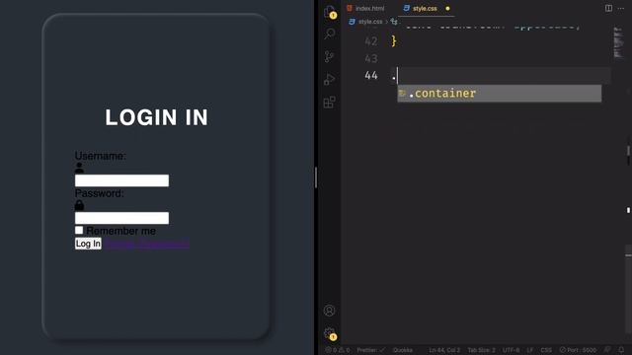
Task: Click line number 42 in the gutter
Action: [x=371, y=41]
